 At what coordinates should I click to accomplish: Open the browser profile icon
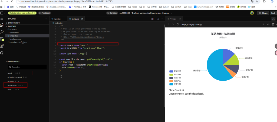[272, 1]
